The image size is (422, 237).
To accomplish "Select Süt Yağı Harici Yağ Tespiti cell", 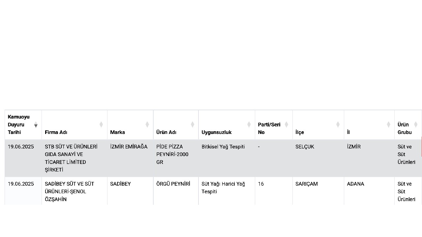I will click(227, 191).
